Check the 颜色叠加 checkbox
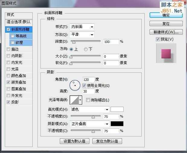 coord(8,75)
